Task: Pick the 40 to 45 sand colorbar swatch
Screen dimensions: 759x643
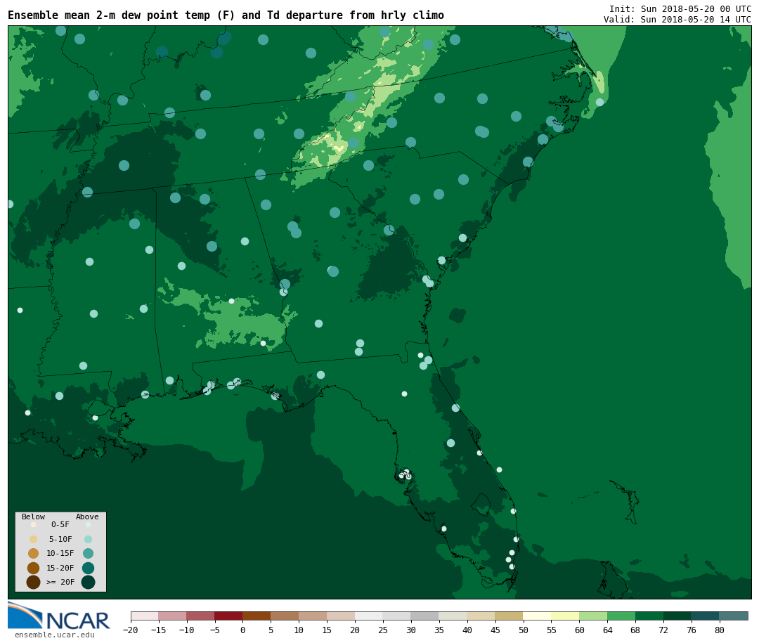Action: pyautogui.click(x=481, y=616)
